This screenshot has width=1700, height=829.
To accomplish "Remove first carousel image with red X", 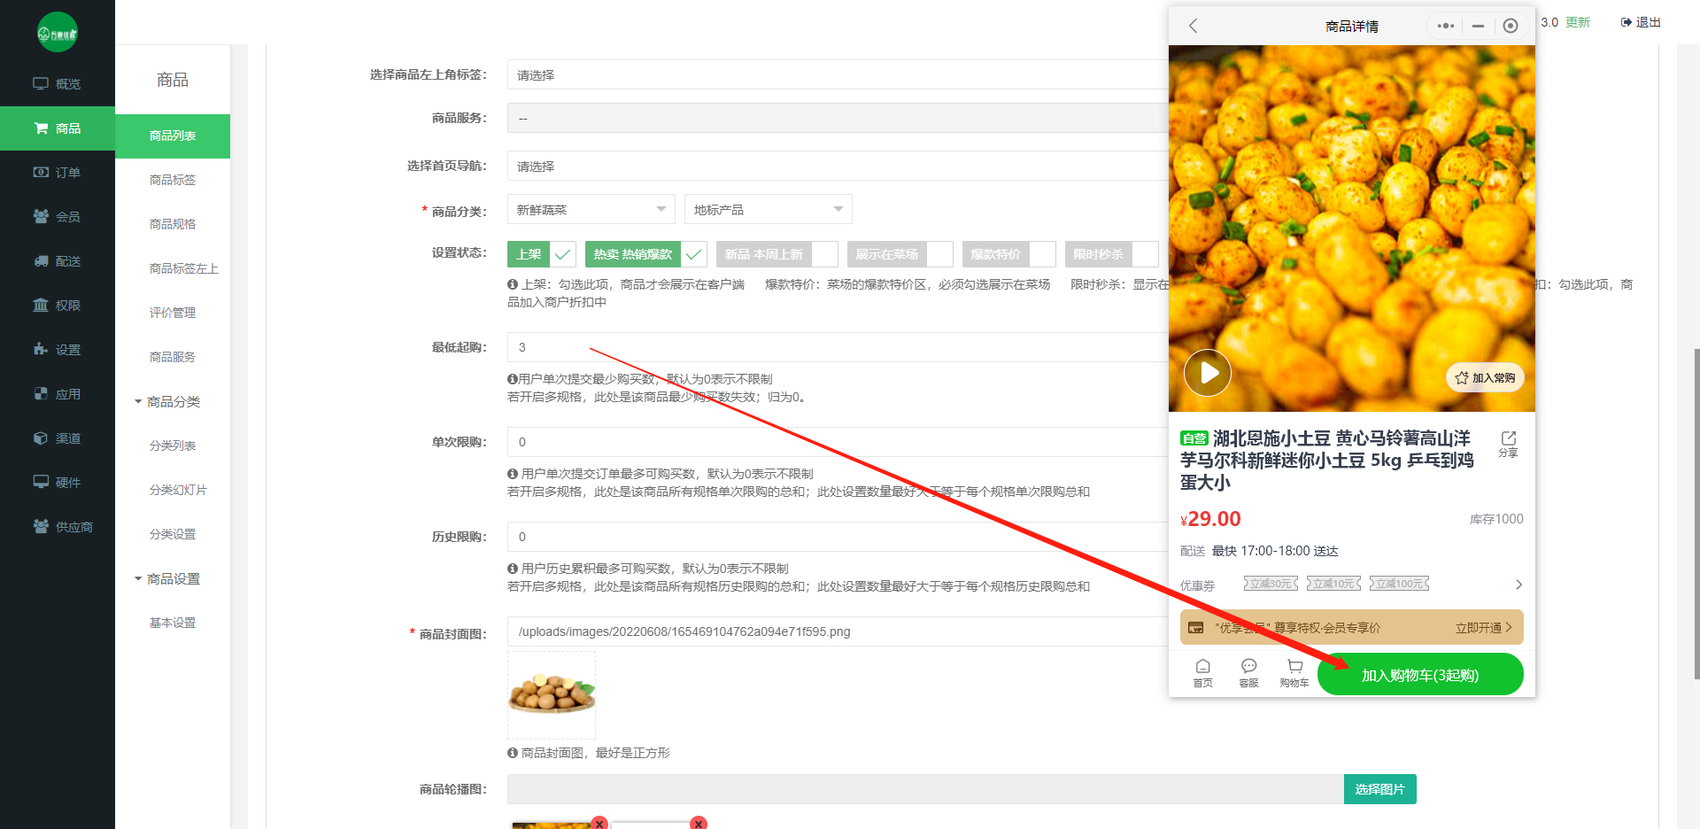I will pos(599,823).
